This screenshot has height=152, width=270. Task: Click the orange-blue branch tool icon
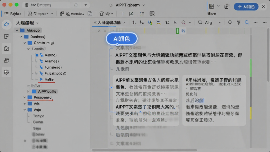point(158,22)
